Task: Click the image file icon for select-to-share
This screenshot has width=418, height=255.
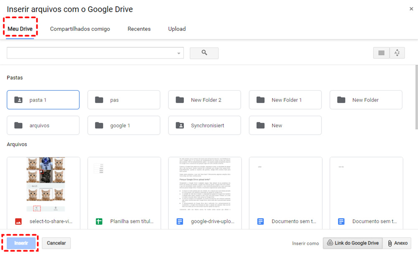Action: pyautogui.click(x=18, y=222)
